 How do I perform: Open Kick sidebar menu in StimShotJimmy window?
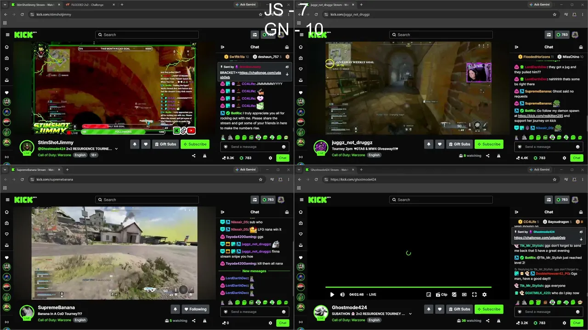7,35
